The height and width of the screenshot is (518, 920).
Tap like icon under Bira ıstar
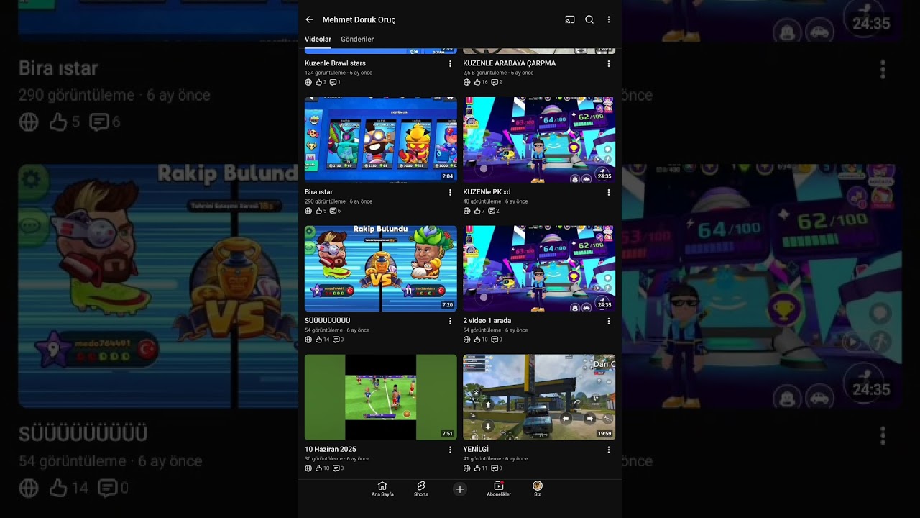(318, 211)
